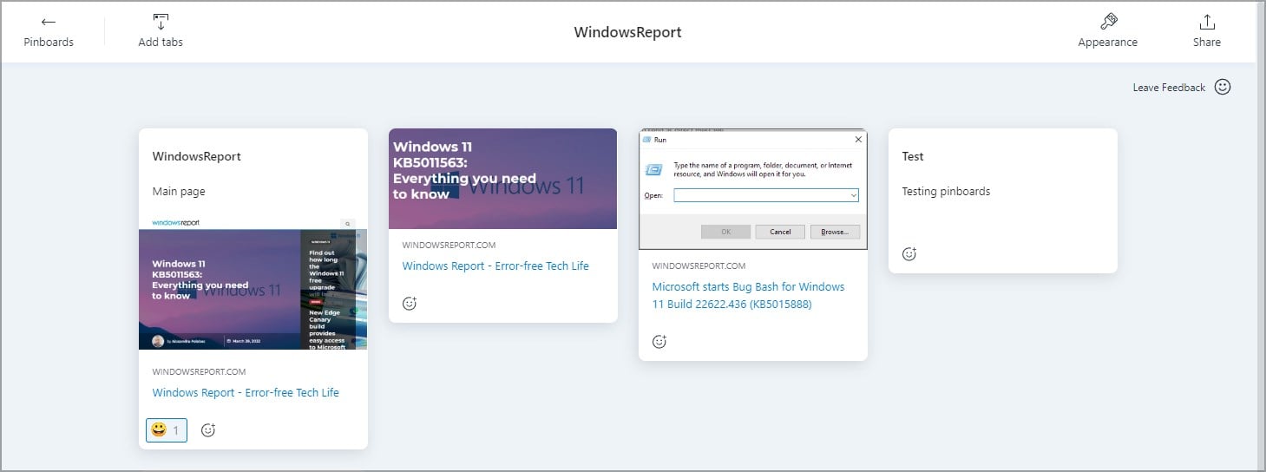This screenshot has height=472, width=1266.
Task: Add reaction on the second Error-free Tech Life card
Action: [x=410, y=303]
